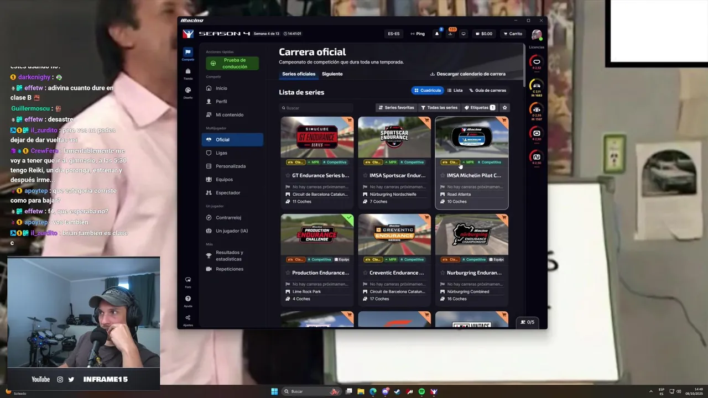Click Descargar calendario de carrera
This screenshot has height=398, width=708.
point(468,74)
